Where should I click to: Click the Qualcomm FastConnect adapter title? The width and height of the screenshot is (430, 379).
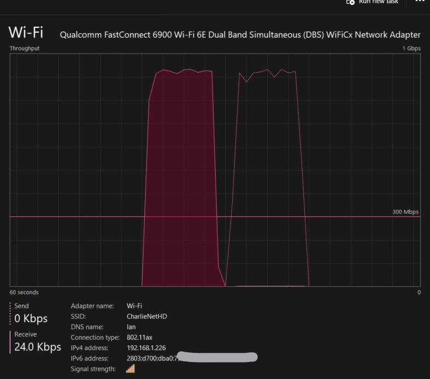(240, 35)
